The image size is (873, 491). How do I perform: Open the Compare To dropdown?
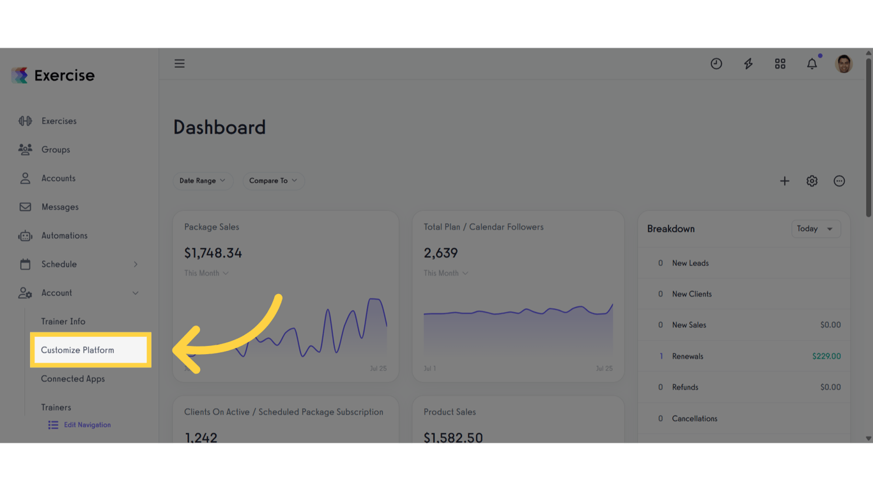tap(273, 181)
